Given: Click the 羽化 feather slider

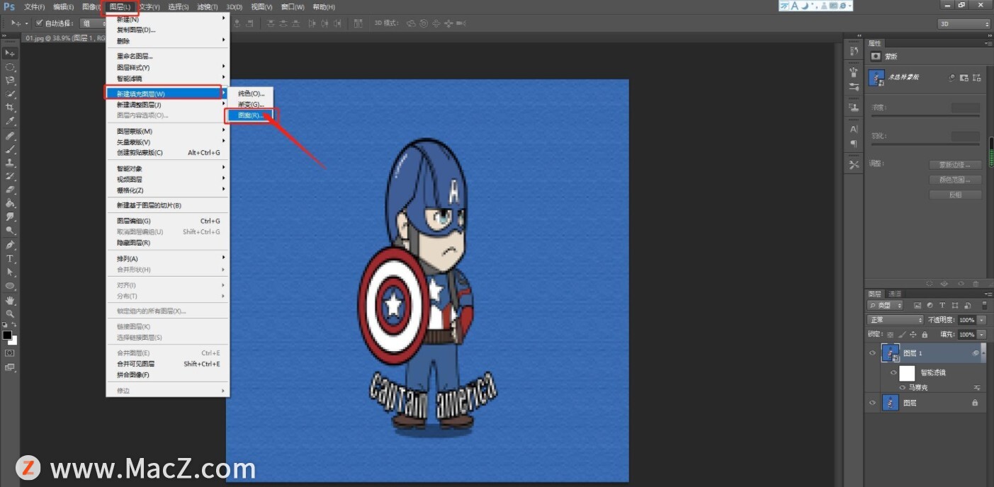Looking at the screenshot, I should coord(925,144).
